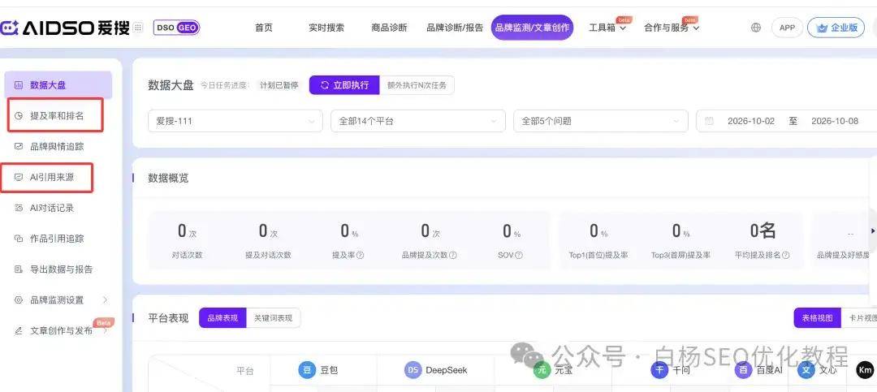Image resolution: width=877 pixels, height=392 pixels.
Task: Click the 立即执行 button
Action: [344, 85]
